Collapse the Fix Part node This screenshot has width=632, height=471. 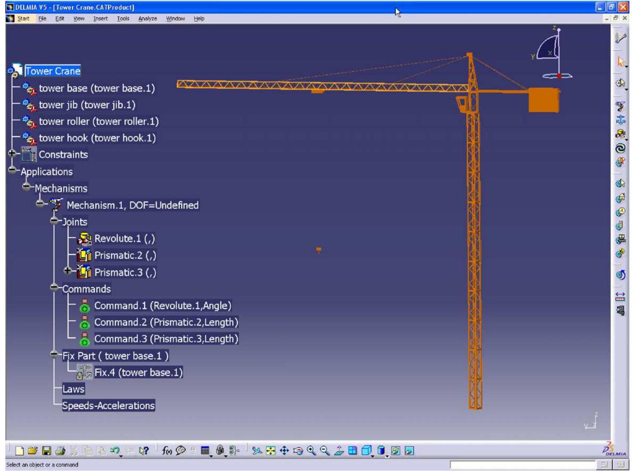coord(54,354)
